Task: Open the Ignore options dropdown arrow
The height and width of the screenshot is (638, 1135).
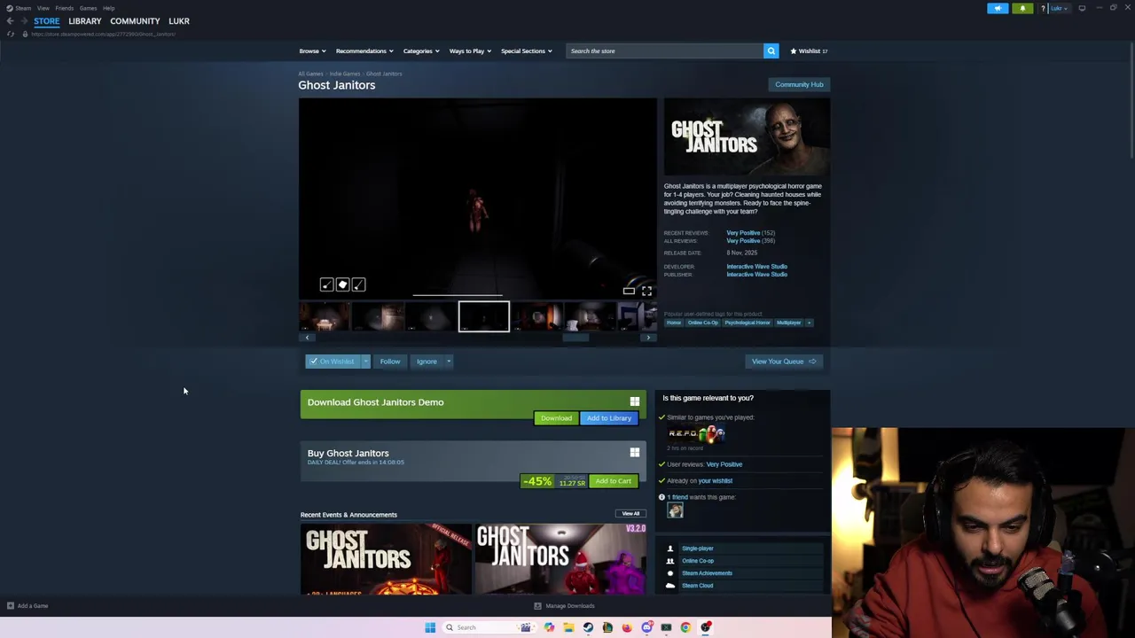Action: click(x=449, y=362)
